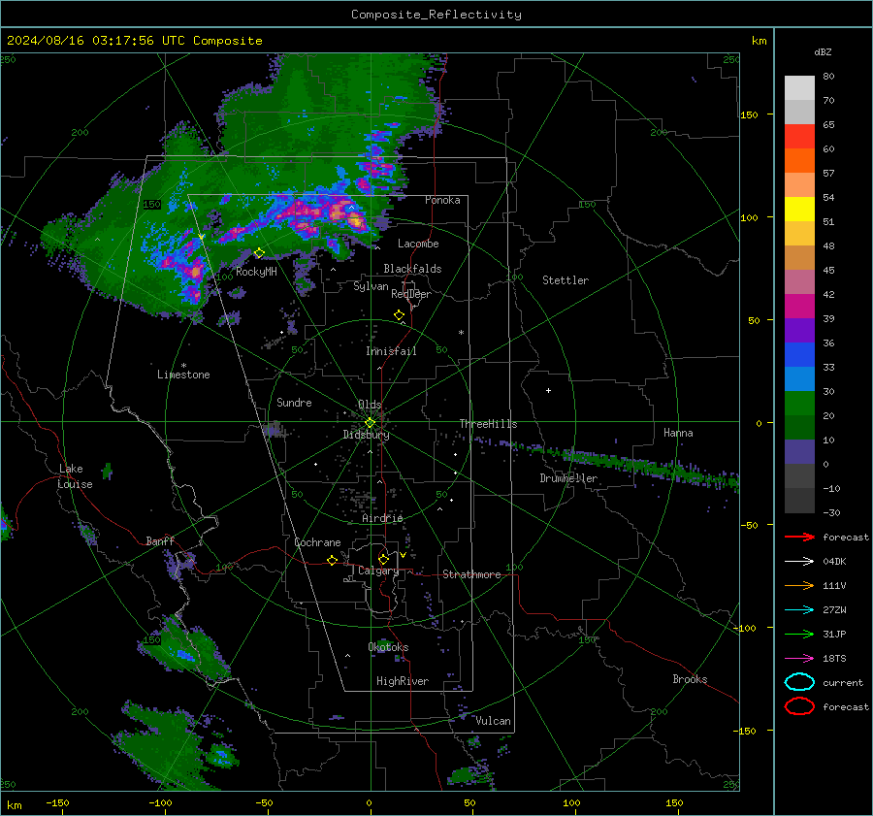Click the yellow diamond marker near RockyMH
The width and height of the screenshot is (873, 816).
259,253
